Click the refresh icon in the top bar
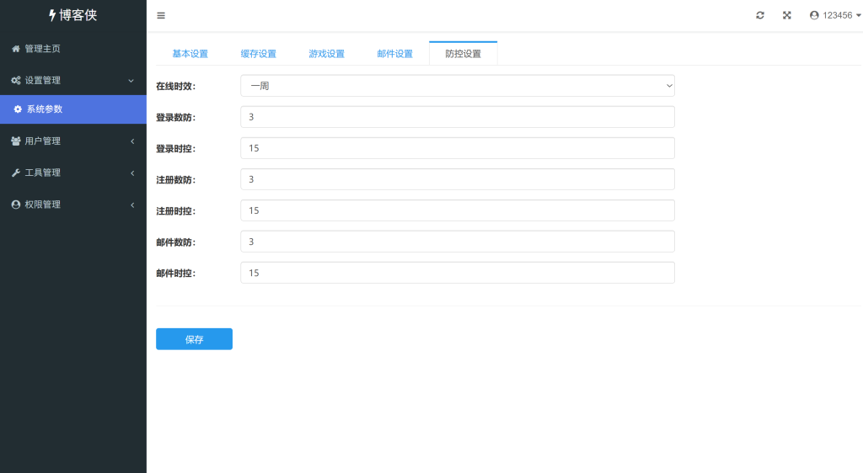 coord(760,15)
